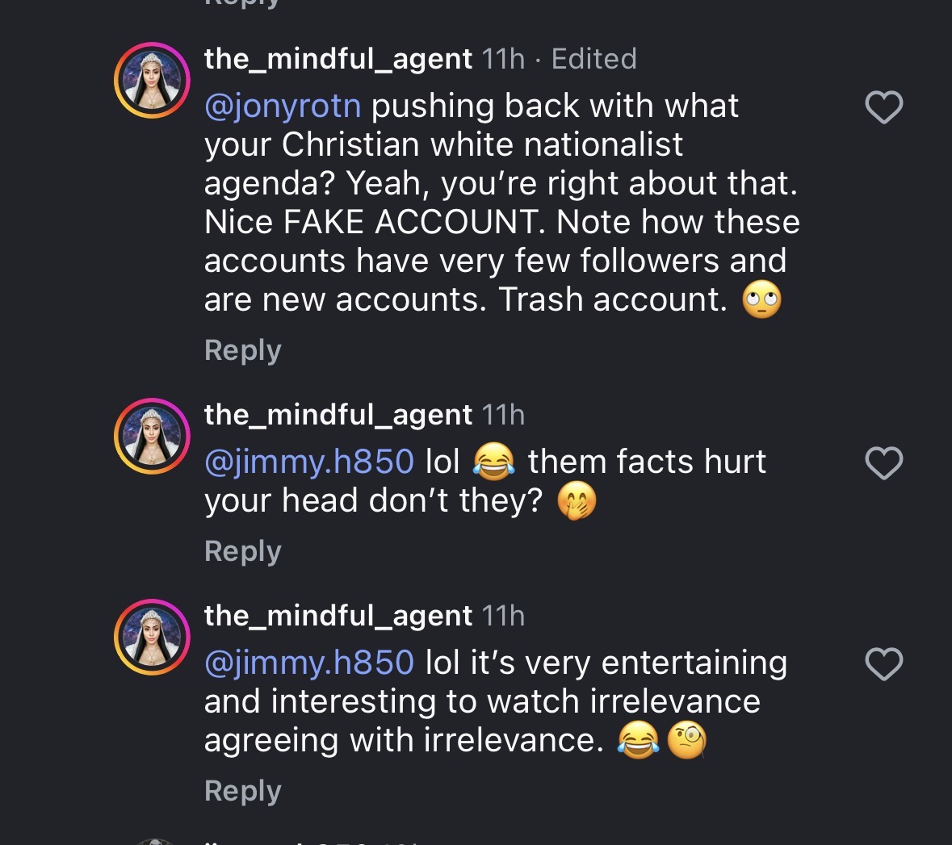Click the 11h timestamp beside the Edited label
The height and width of the screenshot is (845, 952).
click(503, 59)
